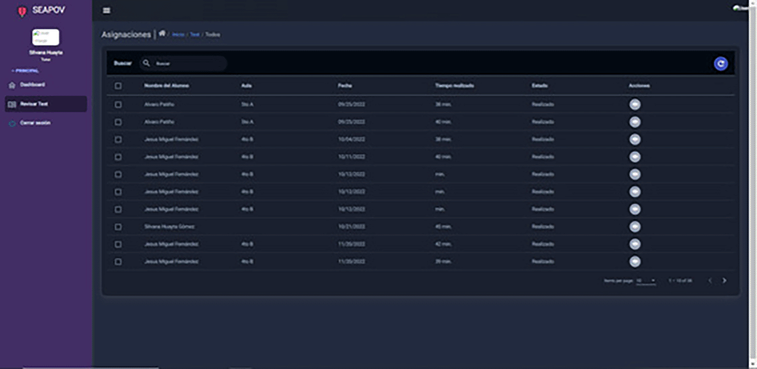Check the box for the 10/04/2022 row
Screen dimensions: 757x369
118,139
